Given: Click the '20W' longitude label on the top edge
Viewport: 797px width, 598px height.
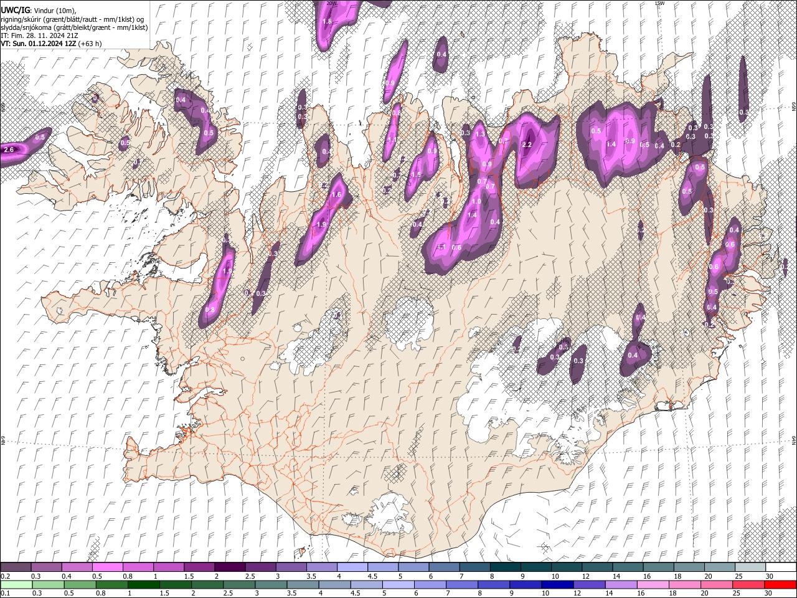Looking at the screenshot, I should coord(332,3).
